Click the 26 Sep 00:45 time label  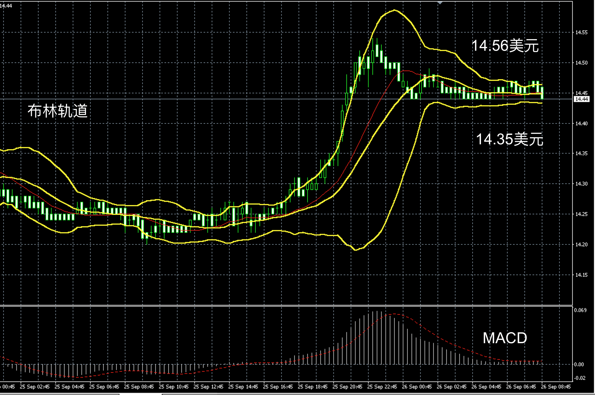(417, 387)
